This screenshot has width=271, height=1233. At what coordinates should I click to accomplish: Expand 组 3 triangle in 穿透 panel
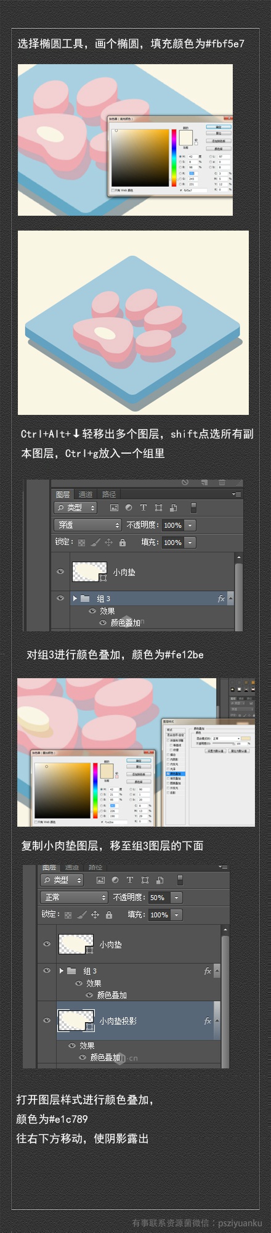coord(75,599)
